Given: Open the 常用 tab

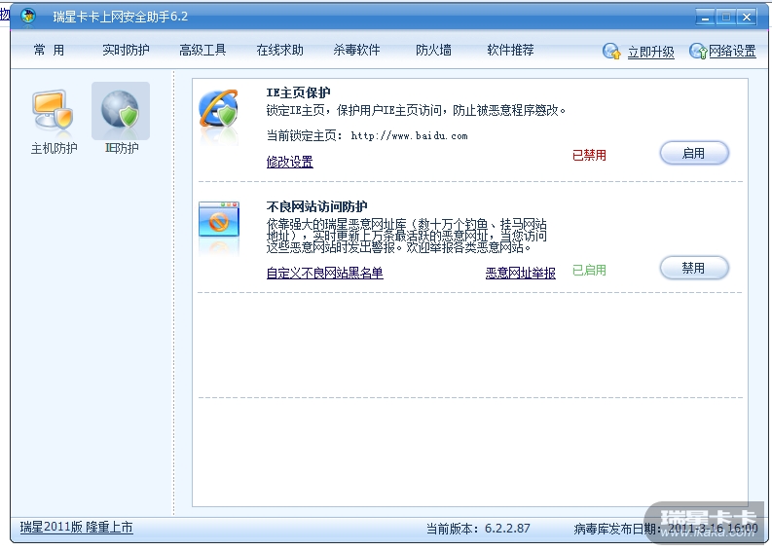Looking at the screenshot, I should pos(49,50).
